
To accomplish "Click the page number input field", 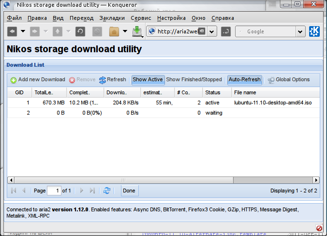I will (54, 191).
